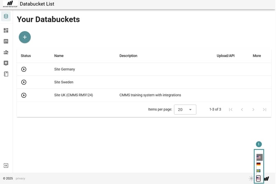Open the Dashboard grid icon in sidebar
The width and height of the screenshot is (276, 184).
[6, 31]
